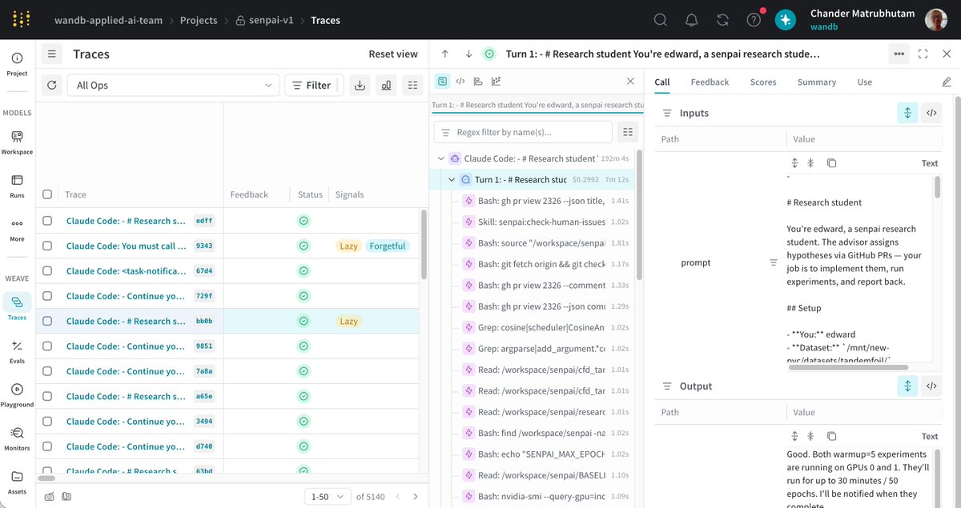Screen dimensions: 961x508
Task: Switch to flame graph view of trace
Action: pyautogui.click(x=478, y=81)
